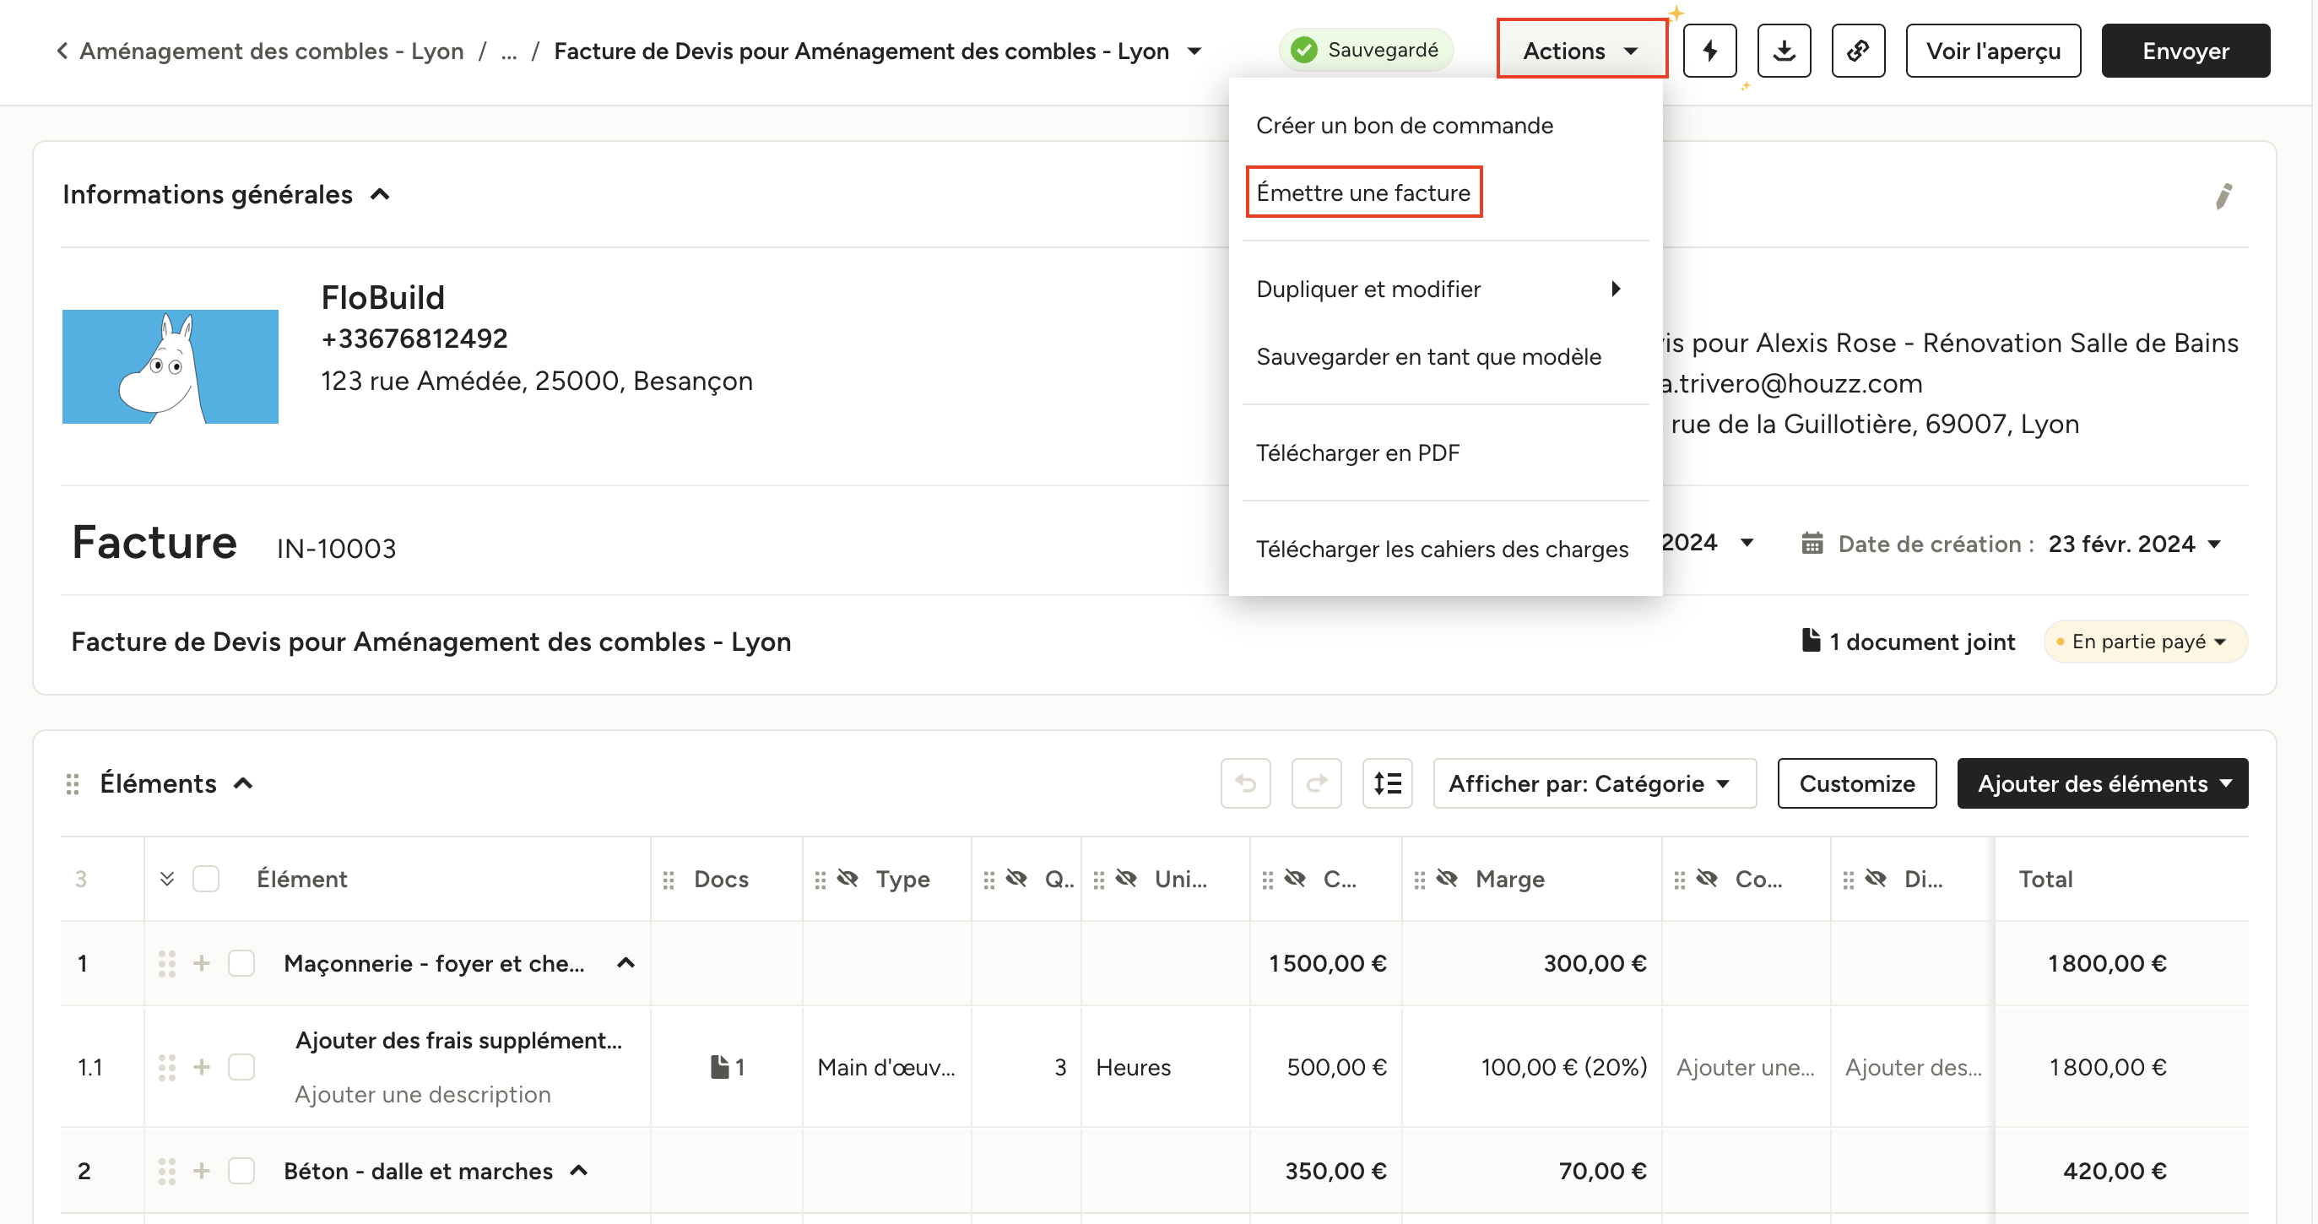Screen dimensions: 2318x1224
Task: Click the Voir l'aperçu button
Action: coord(1993,51)
